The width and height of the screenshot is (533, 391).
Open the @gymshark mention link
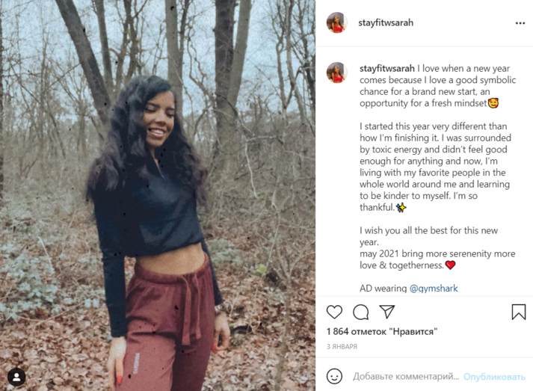click(x=434, y=288)
